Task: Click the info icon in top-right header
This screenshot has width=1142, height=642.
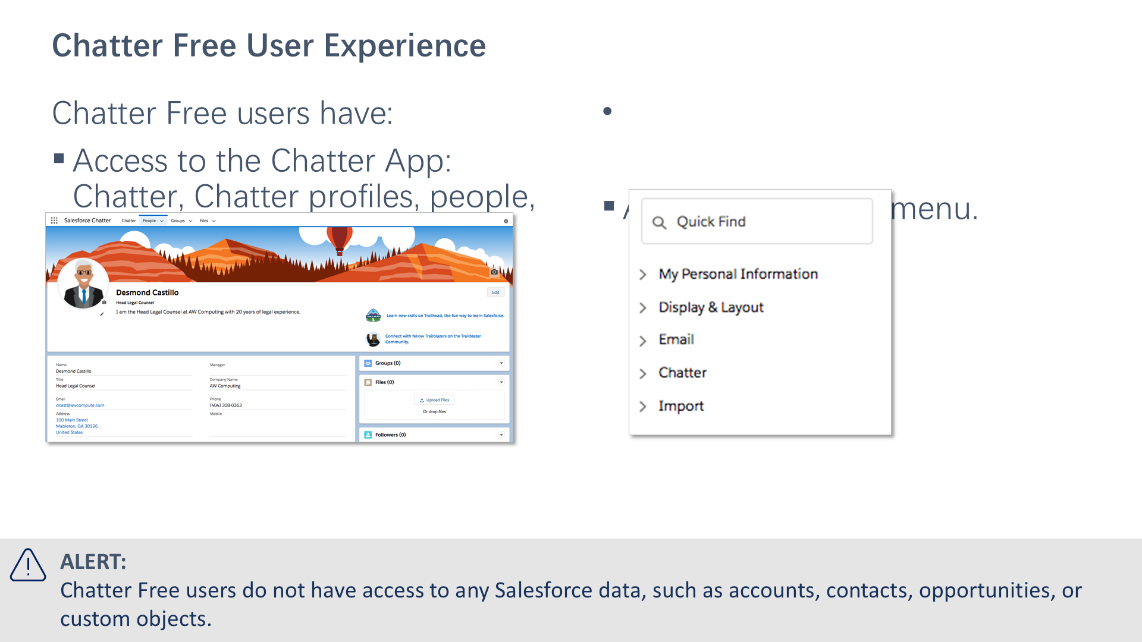Action: point(506,221)
